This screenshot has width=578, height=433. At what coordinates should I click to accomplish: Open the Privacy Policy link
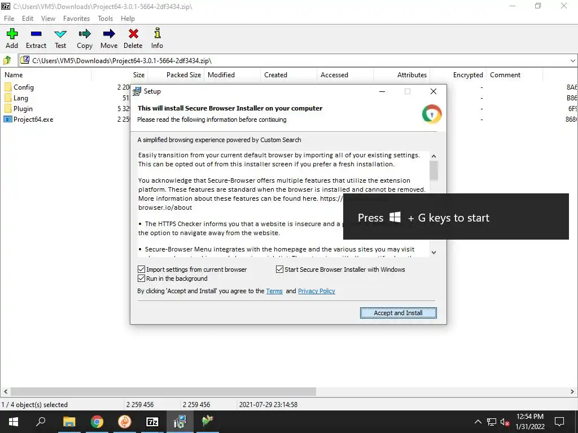tap(316, 291)
